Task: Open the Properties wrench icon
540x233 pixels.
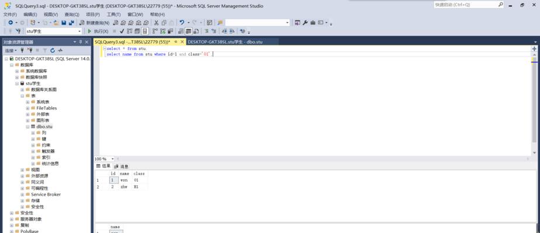Action: pos(305,23)
